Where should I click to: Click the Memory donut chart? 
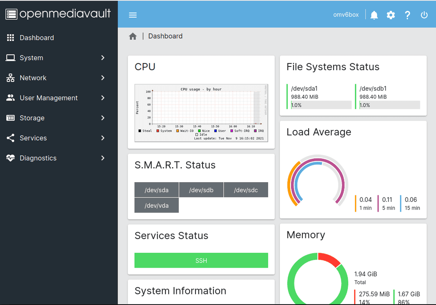tap(318, 279)
